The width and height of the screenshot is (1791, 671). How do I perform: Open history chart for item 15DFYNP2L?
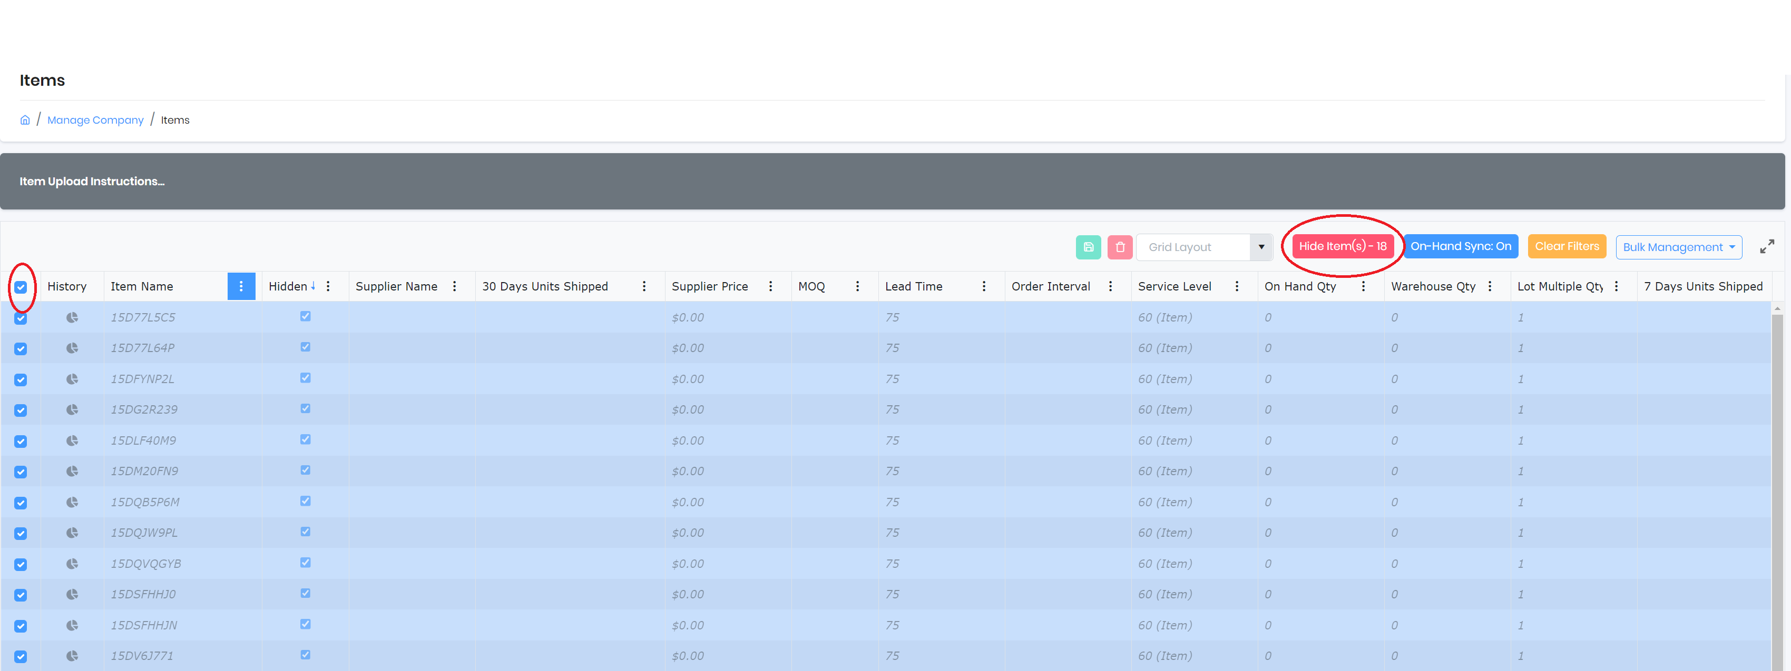(72, 379)
